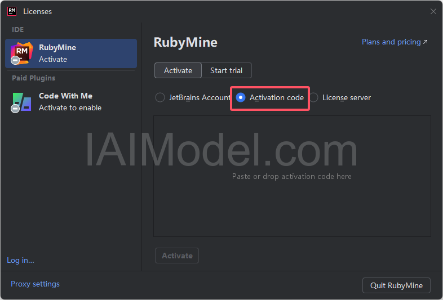Viewport: 443px width, 300px height.
Task: Click the RubyMine heading in the right panel
Action: (x=185, y=42)
